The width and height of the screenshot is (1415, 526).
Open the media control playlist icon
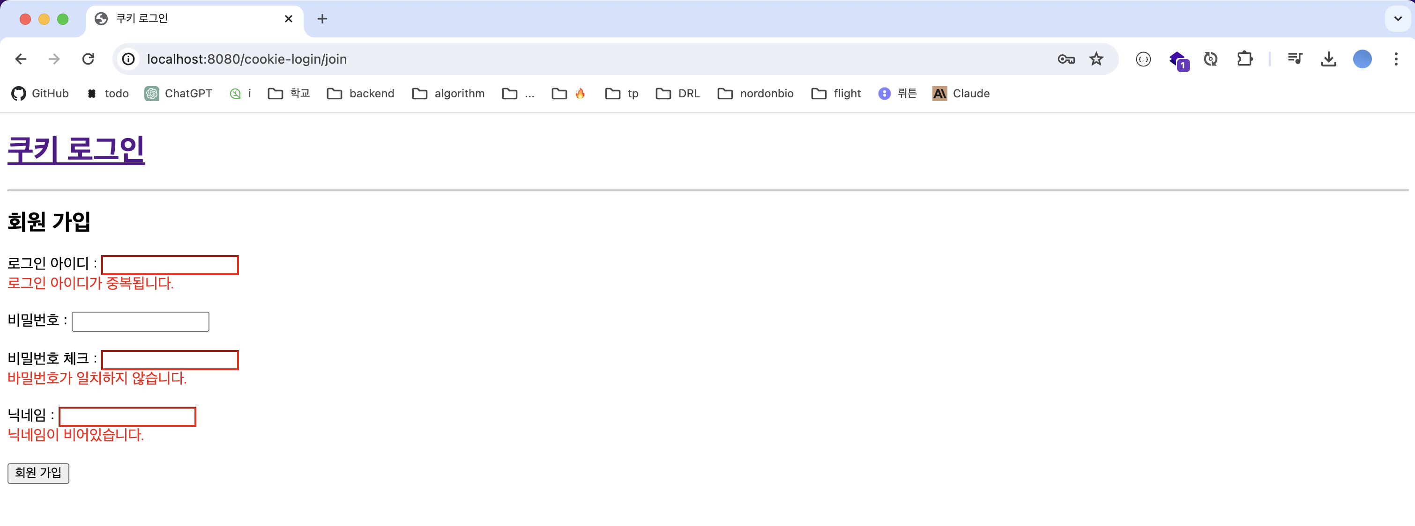(1295, 58)
